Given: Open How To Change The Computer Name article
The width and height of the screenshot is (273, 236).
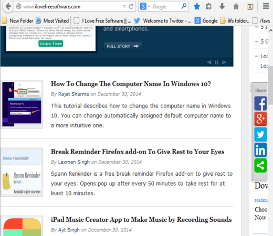Looking at the screenshot, I should [x=131, y=84].
